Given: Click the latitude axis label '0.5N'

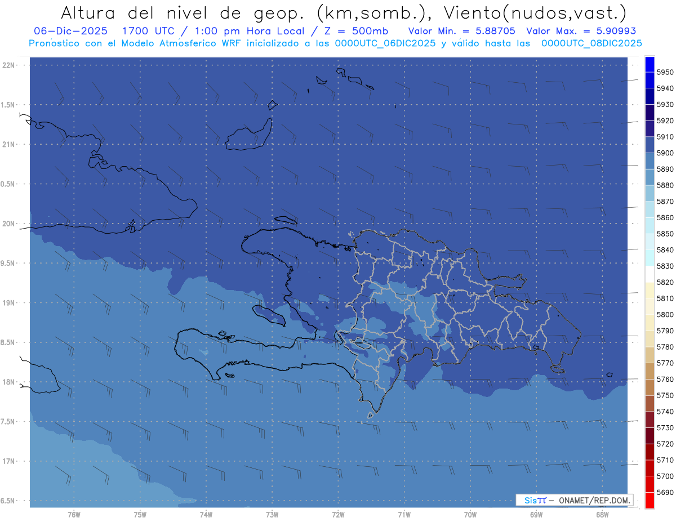Looking at the screenshot, I should [8, 184].
